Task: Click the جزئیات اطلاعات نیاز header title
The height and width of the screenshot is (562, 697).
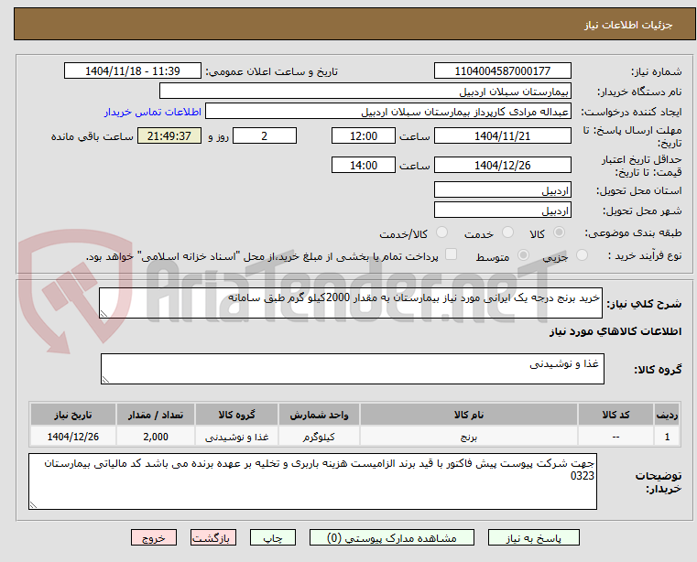Action: [628, 25]
